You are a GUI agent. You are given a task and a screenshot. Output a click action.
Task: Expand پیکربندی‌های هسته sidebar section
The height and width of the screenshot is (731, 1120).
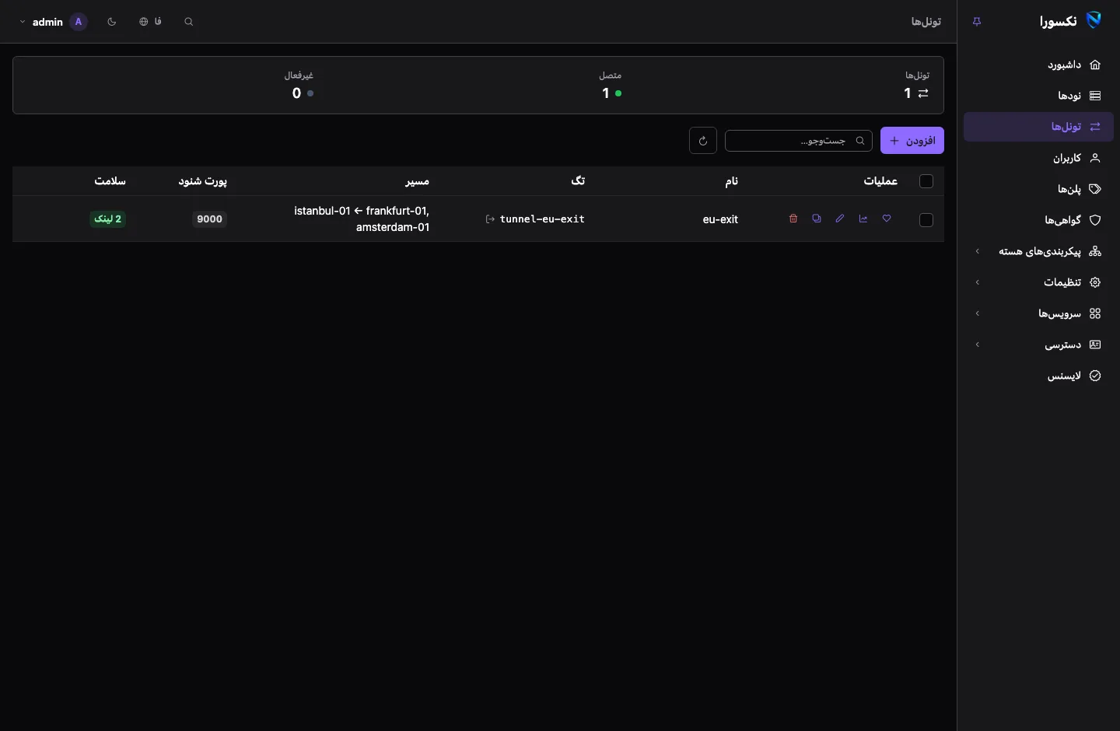pyautogui.click(x=1038, y=251)
